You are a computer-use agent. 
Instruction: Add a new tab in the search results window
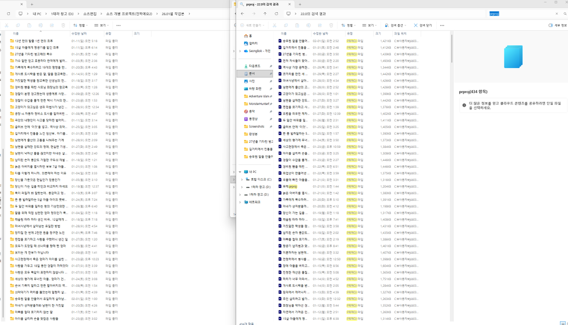(x=301, y=3)
